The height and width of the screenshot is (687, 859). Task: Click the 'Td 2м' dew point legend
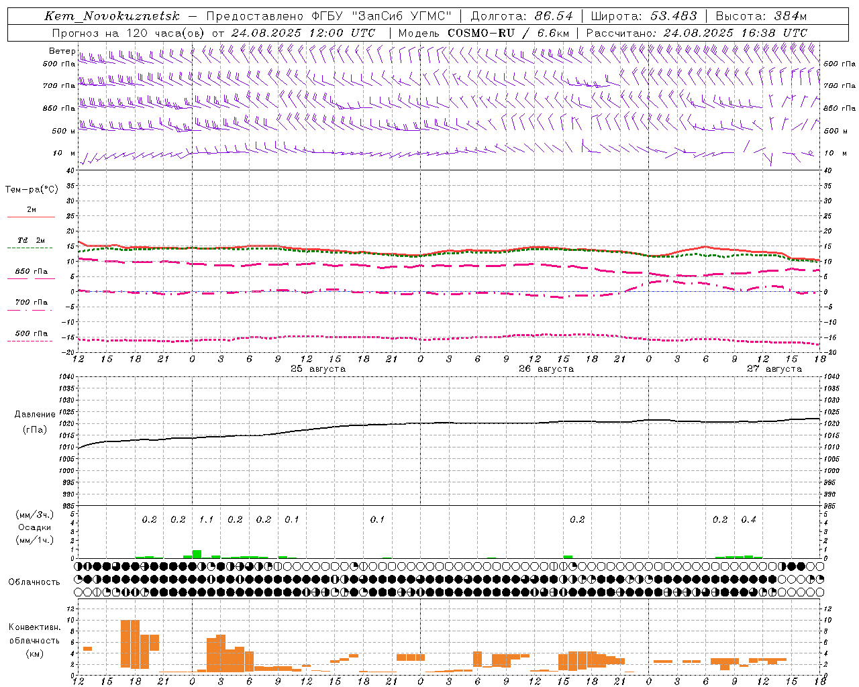pos(32,240)
